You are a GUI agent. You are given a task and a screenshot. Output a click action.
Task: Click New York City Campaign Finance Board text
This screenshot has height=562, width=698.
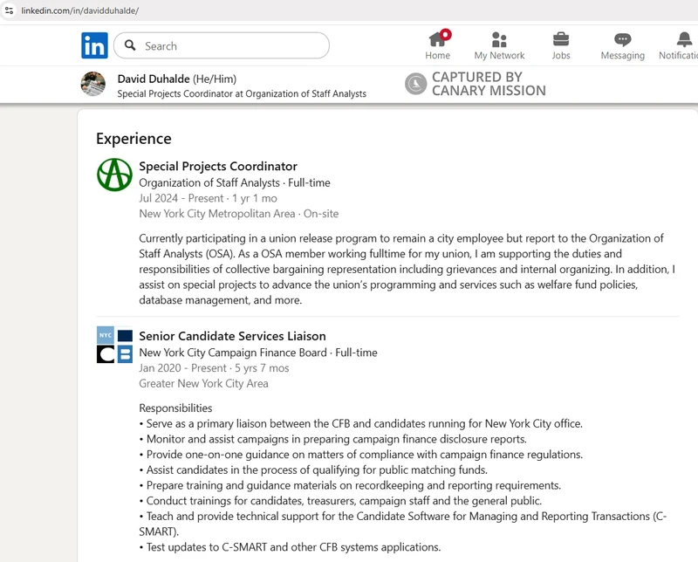click(233, 353)
